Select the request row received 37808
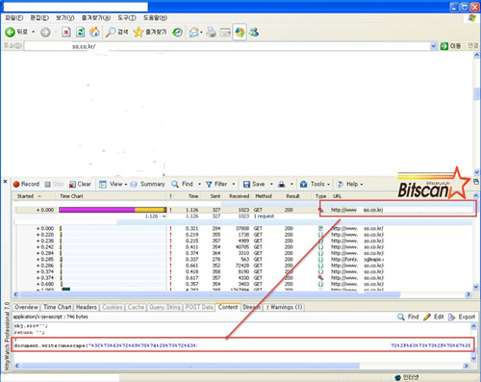Image resolution: width=481 pixels, height=382 pixels. [x=243, y=229]
